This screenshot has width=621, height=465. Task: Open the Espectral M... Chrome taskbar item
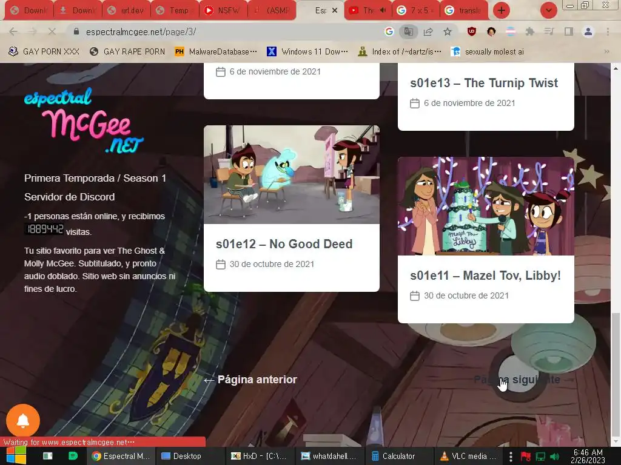[121, 456]
